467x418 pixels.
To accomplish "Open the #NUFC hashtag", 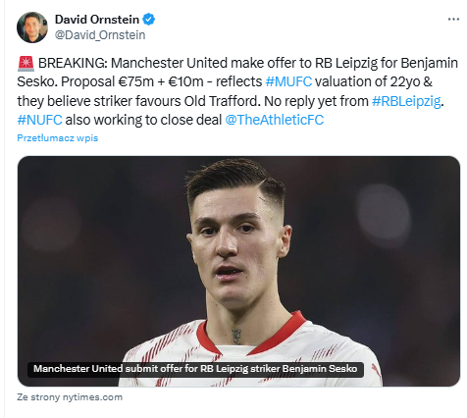I will [39, 120].
